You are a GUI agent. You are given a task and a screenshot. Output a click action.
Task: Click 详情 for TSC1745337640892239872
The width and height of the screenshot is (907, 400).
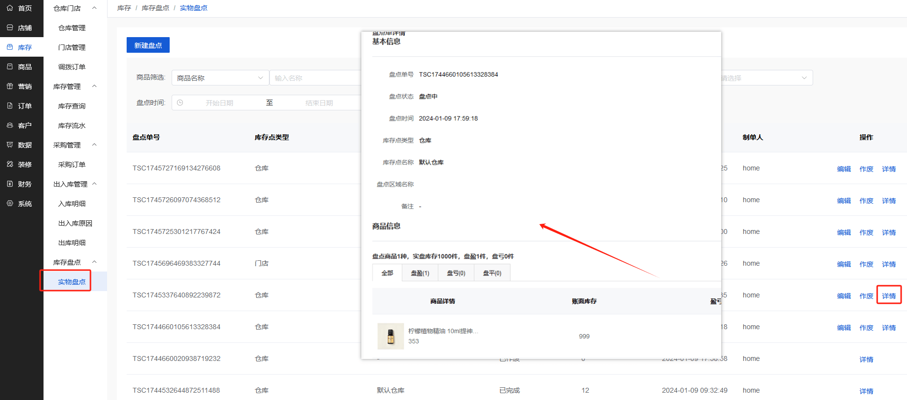[x=889, y=296]
